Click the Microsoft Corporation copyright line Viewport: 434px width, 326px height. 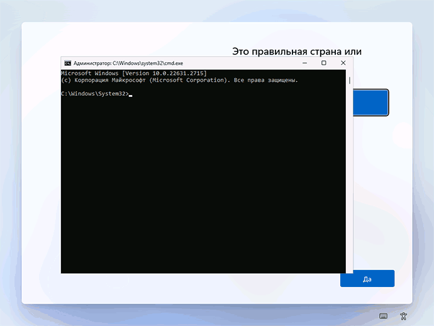179,81
